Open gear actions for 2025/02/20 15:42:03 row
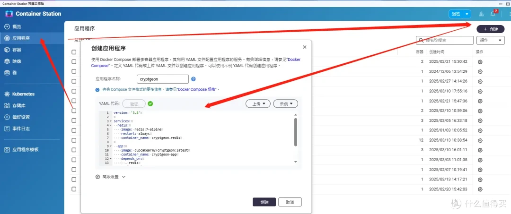This screenshot has width=511, height=214. point(480,189)
